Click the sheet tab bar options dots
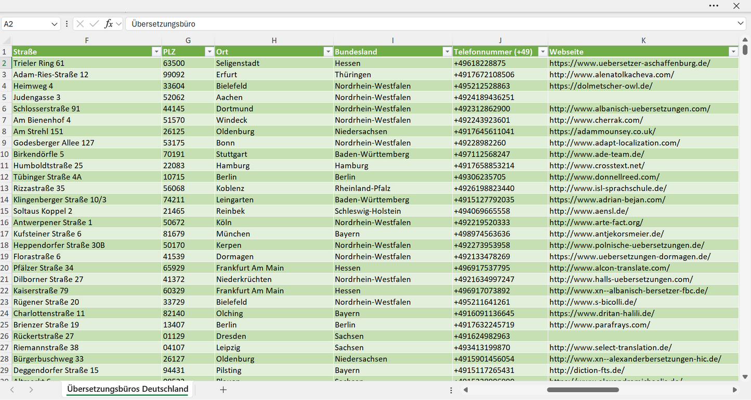 (451, 390)
